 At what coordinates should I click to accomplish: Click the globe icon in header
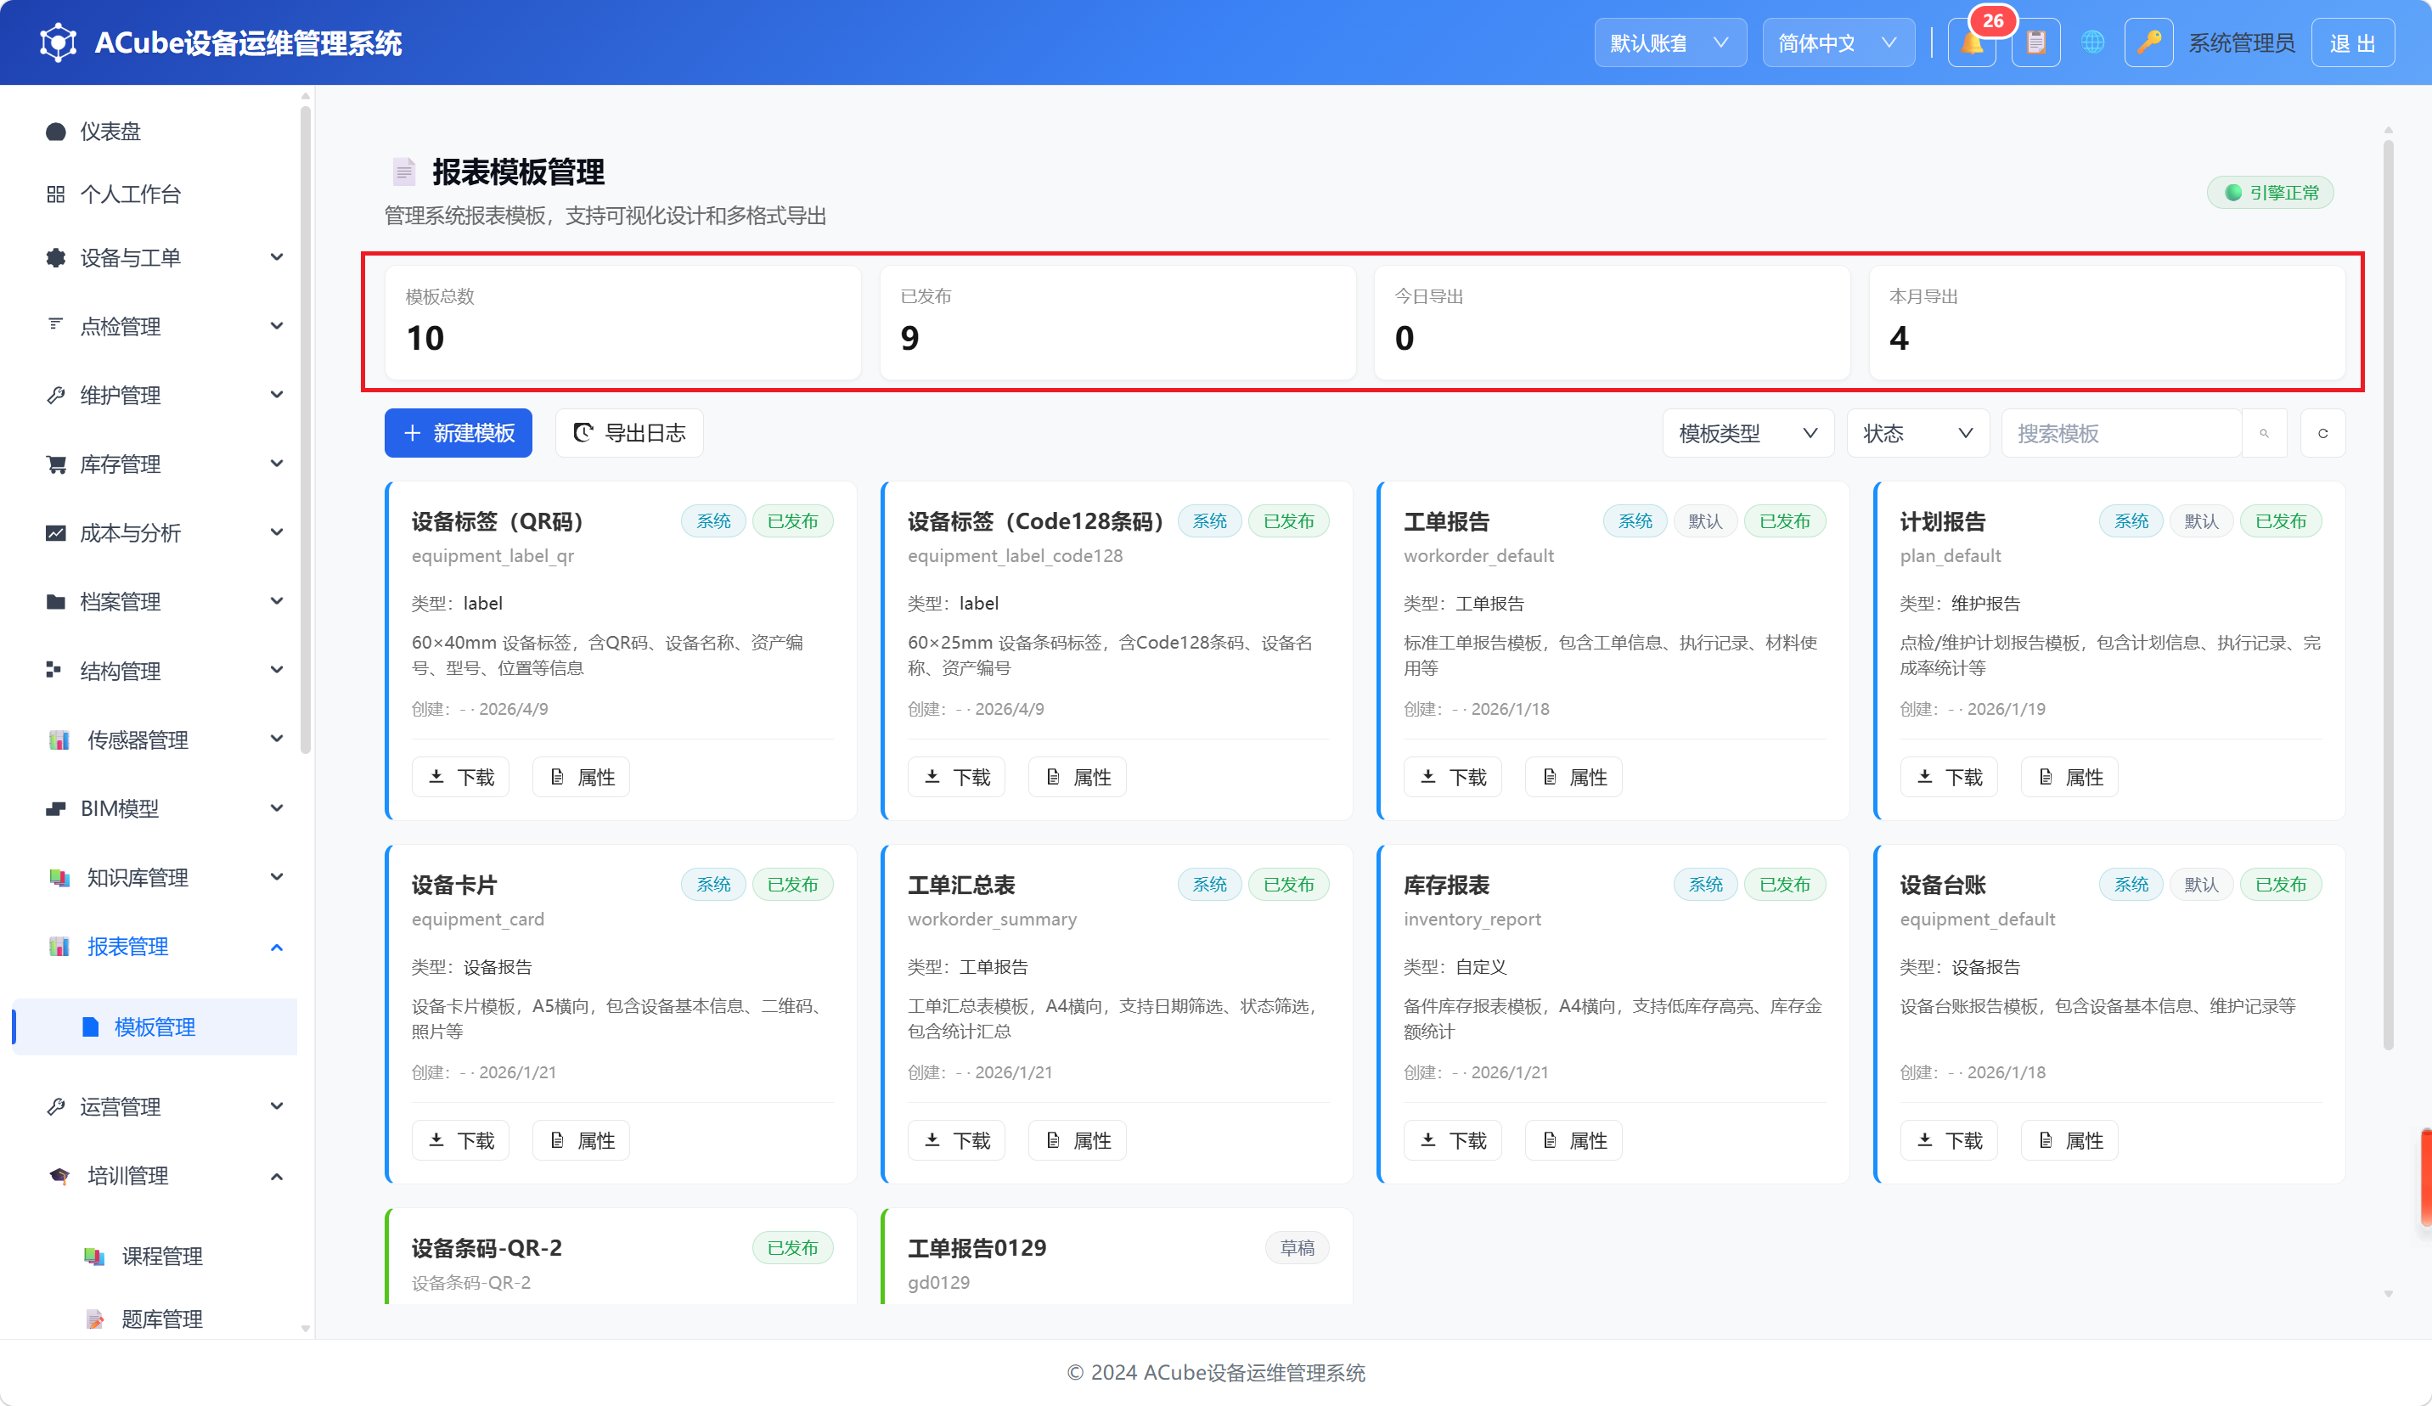click(x=2092, y=43)
